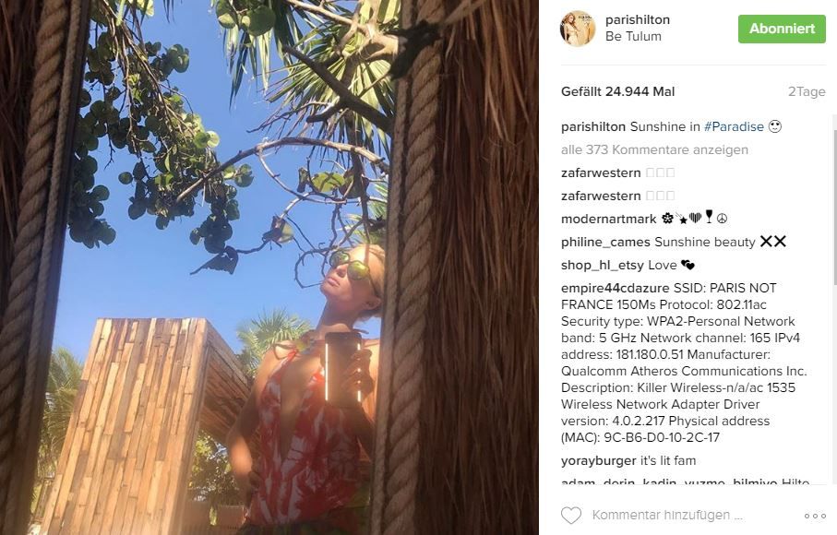Open the three-dot more options menu
The width and height of the screenshot is (837, 535).
(x=815, y=516)
